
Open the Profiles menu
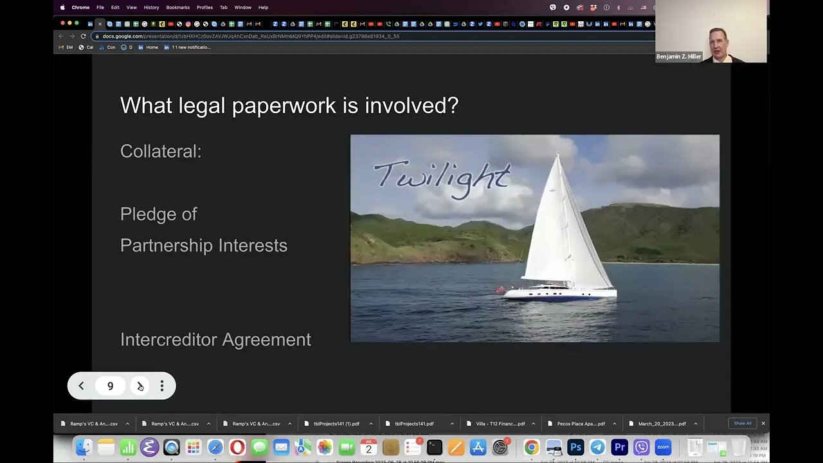click(x=204, y=7)
